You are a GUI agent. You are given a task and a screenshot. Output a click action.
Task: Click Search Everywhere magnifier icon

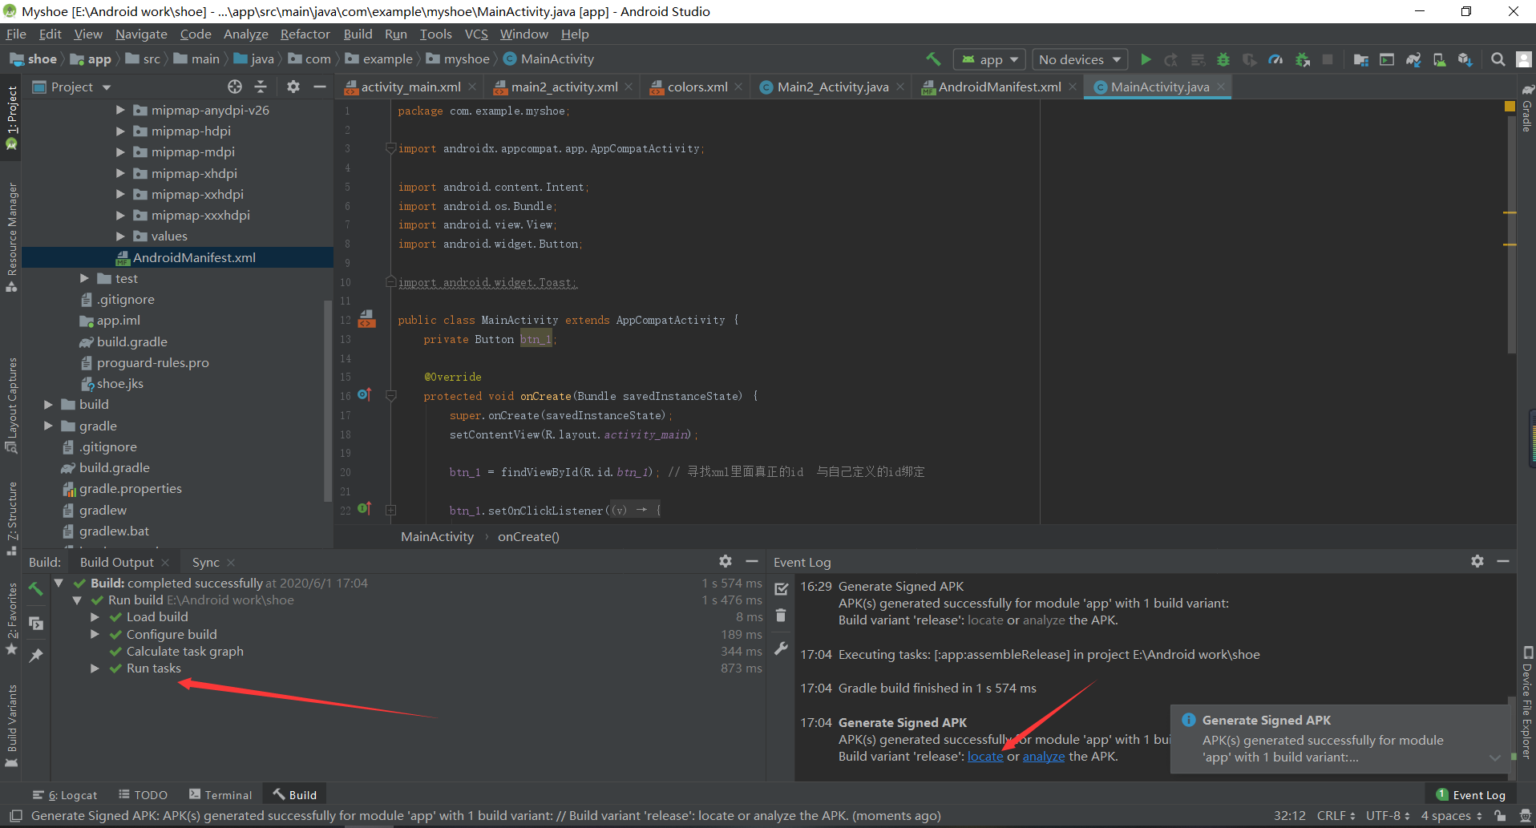coord(1498,59)
